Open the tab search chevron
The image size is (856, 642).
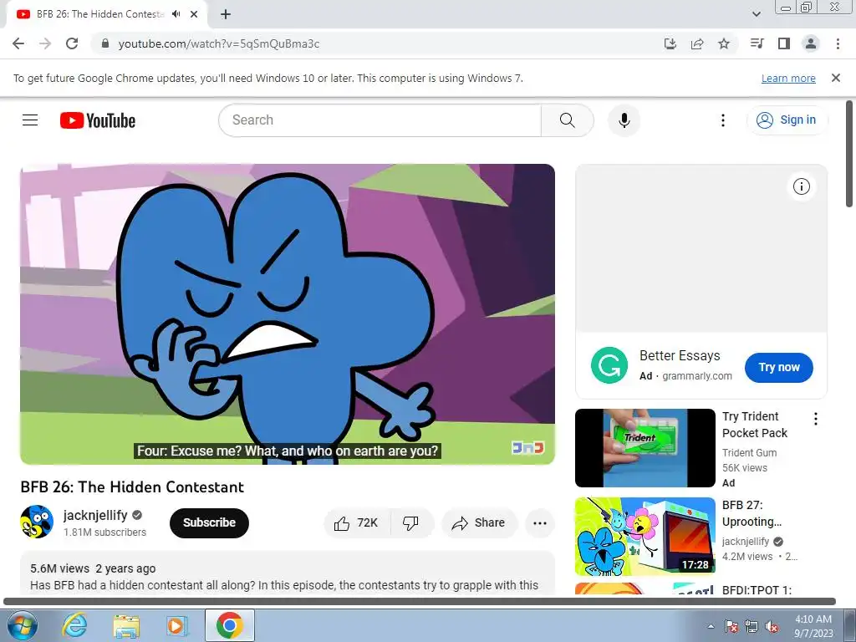[x=757, y=14]
